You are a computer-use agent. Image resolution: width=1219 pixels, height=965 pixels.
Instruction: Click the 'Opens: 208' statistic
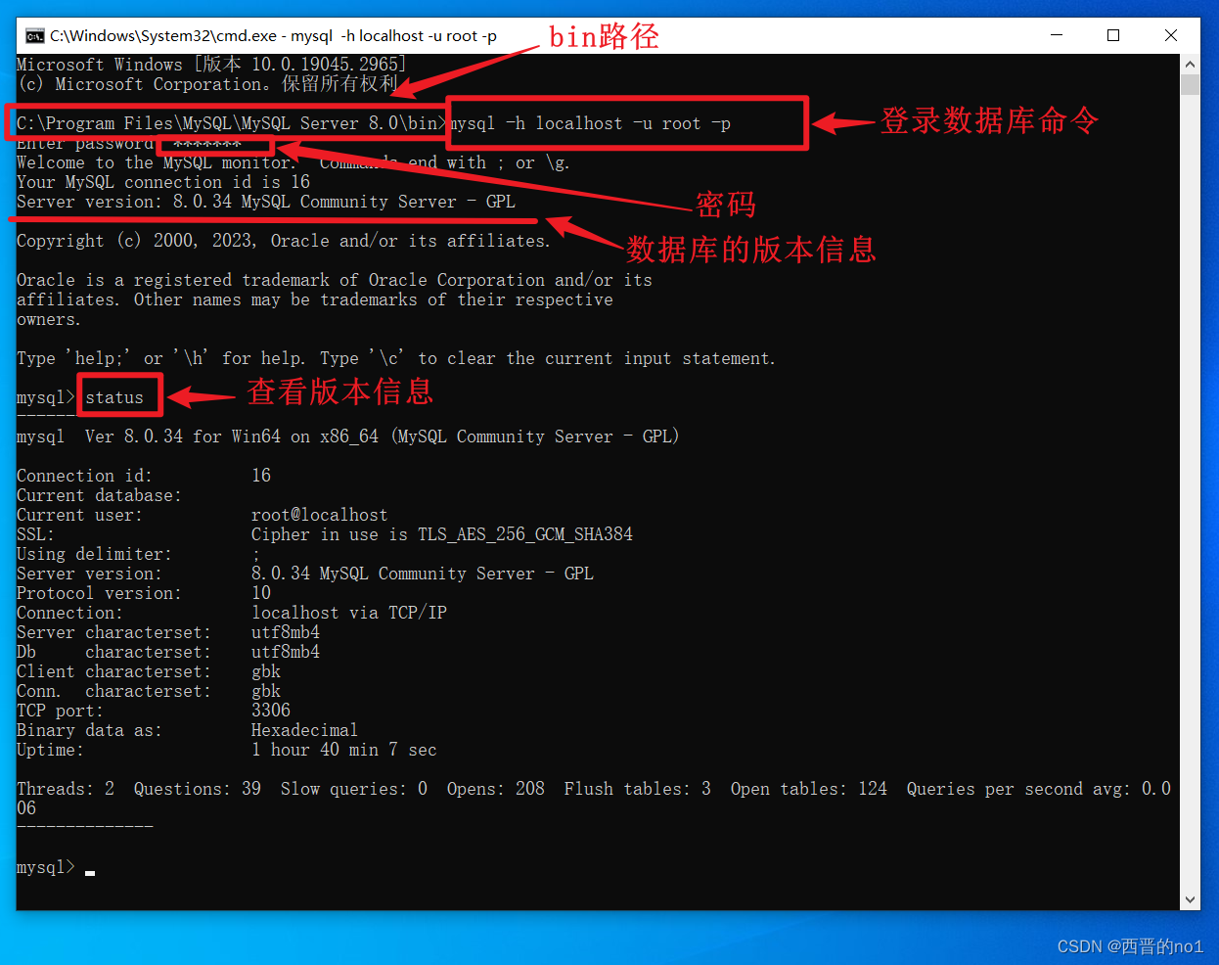click(x=496, y=789)
